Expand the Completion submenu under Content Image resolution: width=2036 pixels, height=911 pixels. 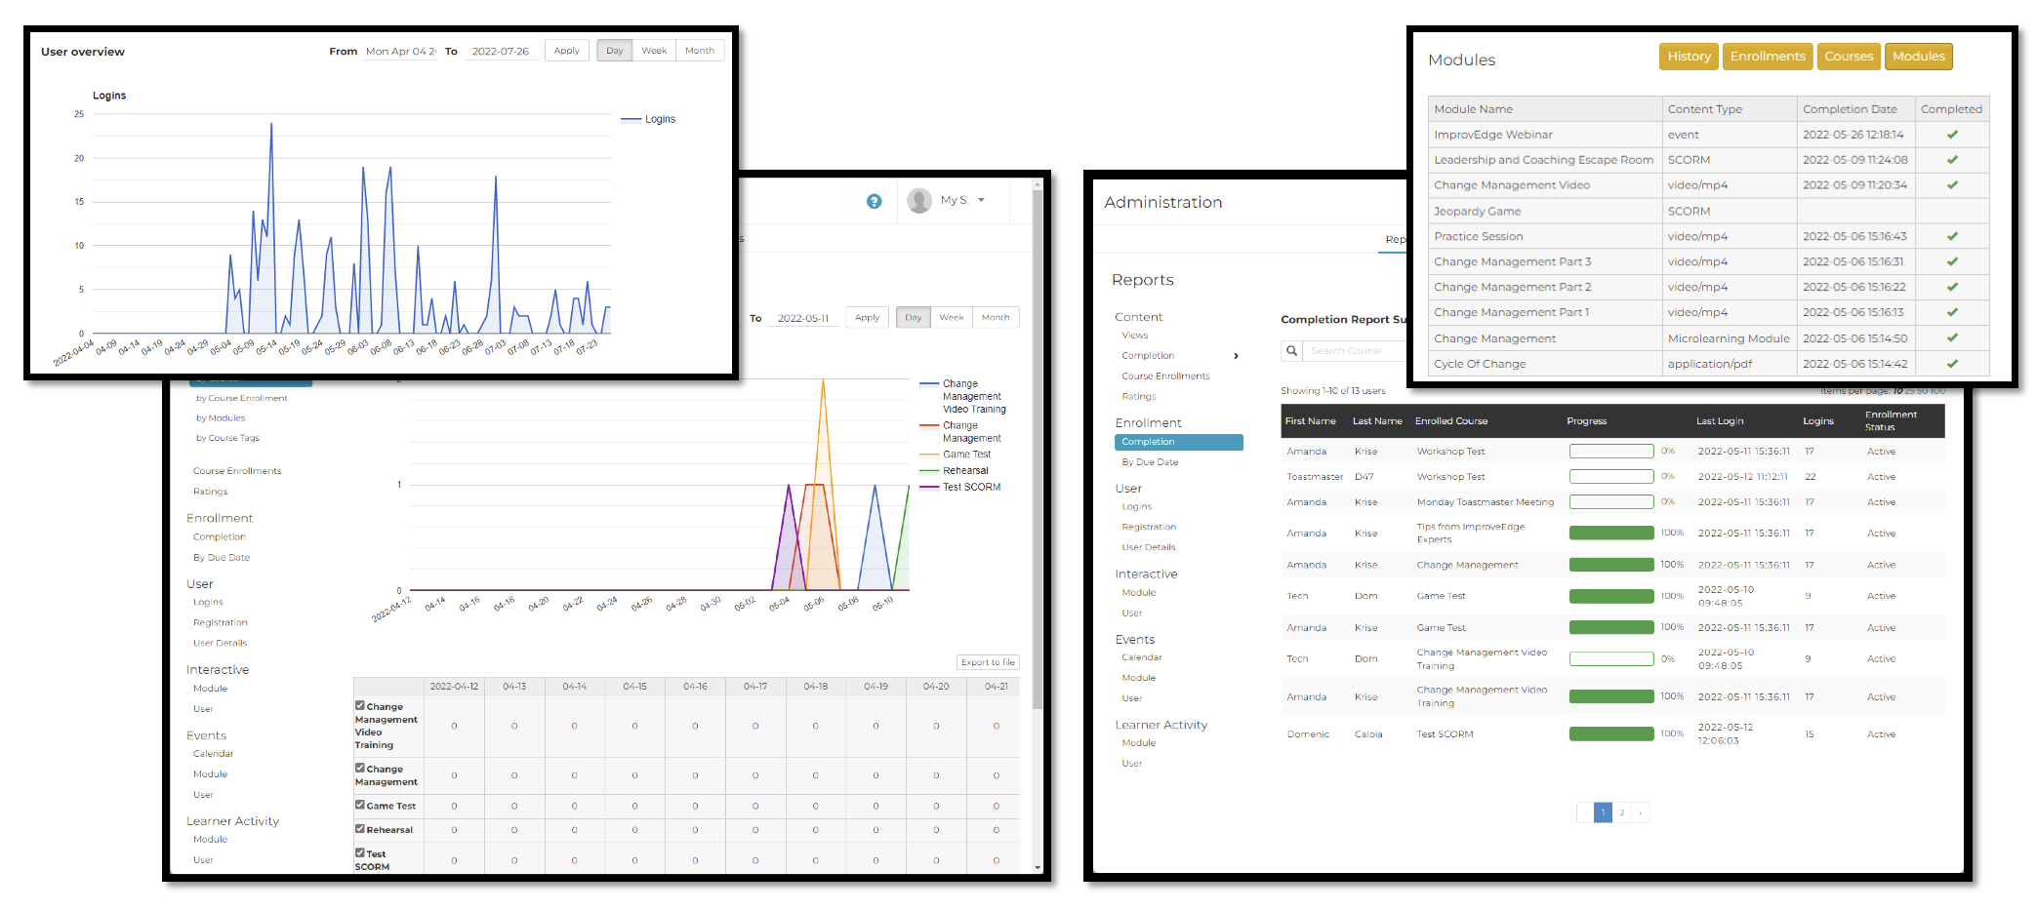(1236, 355)
